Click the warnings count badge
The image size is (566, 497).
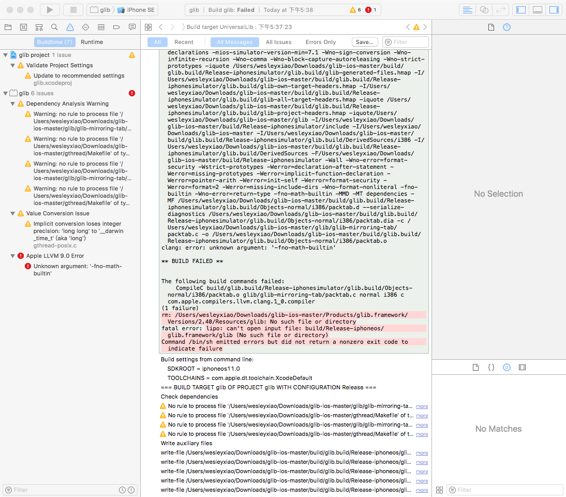355,10
